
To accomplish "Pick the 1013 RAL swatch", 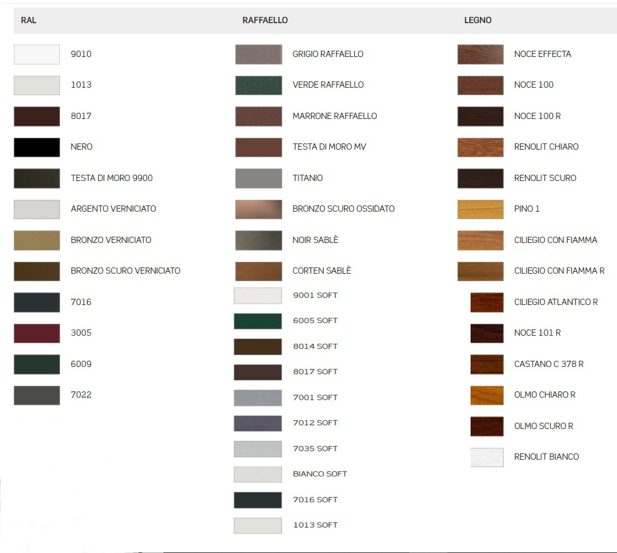I will pyautogui.click(x=37, y=85).
